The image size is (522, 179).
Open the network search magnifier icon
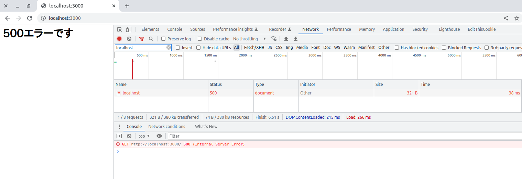point(151,39)
